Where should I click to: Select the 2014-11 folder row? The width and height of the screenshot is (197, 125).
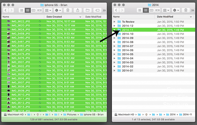tap(154, 30)
